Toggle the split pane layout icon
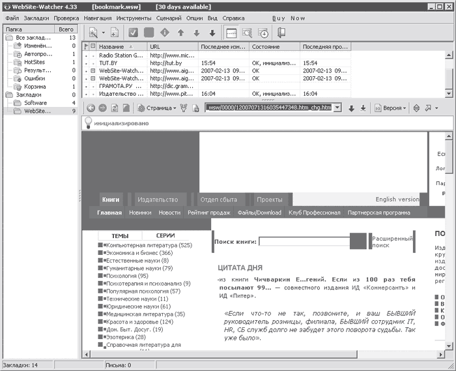Image resolution: width=456 pixels, height=371 pixels. (x=231, y=33)
